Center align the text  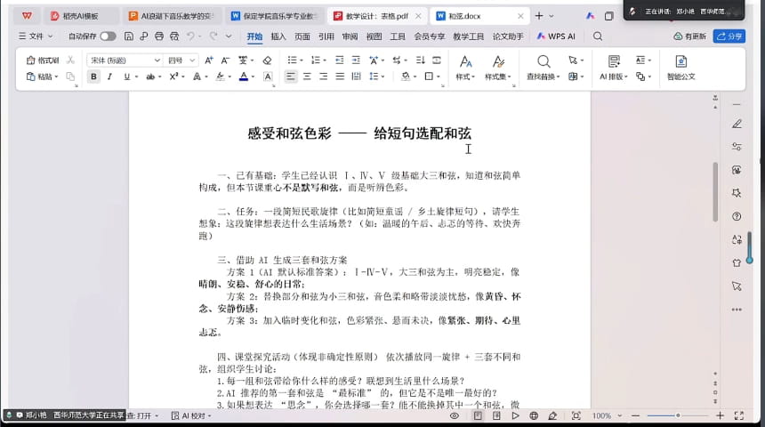click(x=307, y=77)
